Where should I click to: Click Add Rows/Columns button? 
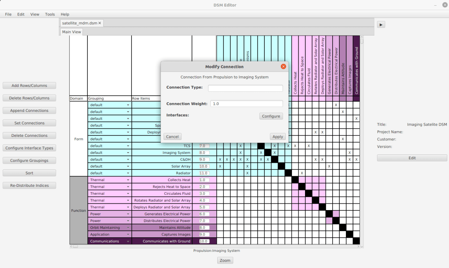tap(29, 86)
